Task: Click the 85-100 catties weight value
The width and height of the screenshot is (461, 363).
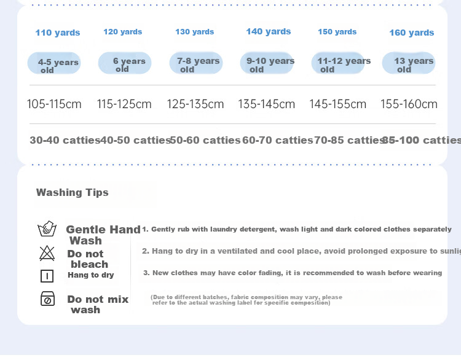Action: click(x=421, y=140)
